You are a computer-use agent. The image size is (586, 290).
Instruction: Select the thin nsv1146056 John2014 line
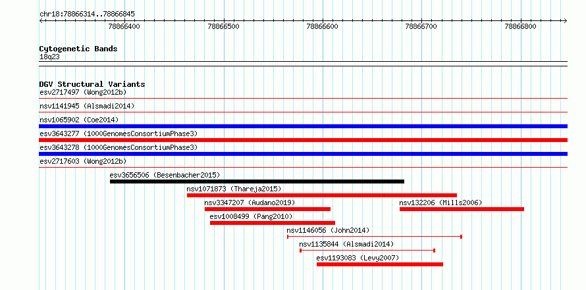(375, 237)
